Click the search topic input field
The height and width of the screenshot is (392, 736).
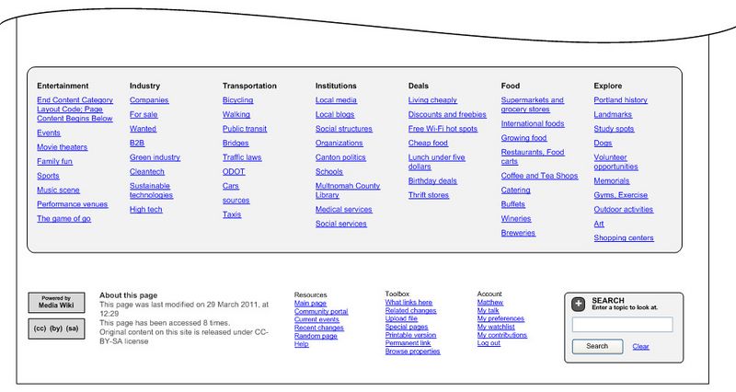point(622,325)
